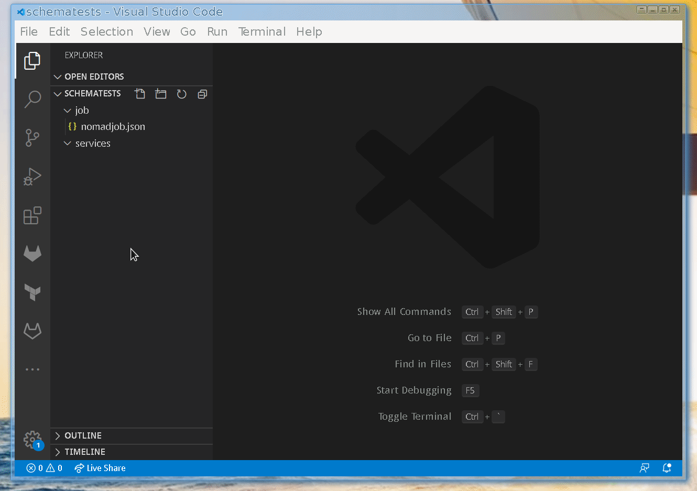The image size is (697, 491).
Task: Open notifications bell in status bar
Action: [667, 468]
